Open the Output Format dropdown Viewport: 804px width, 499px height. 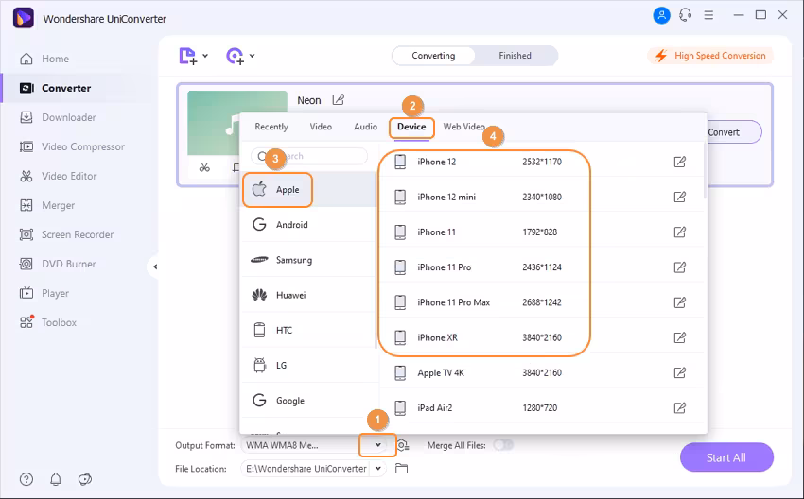[x=378, y=445]
